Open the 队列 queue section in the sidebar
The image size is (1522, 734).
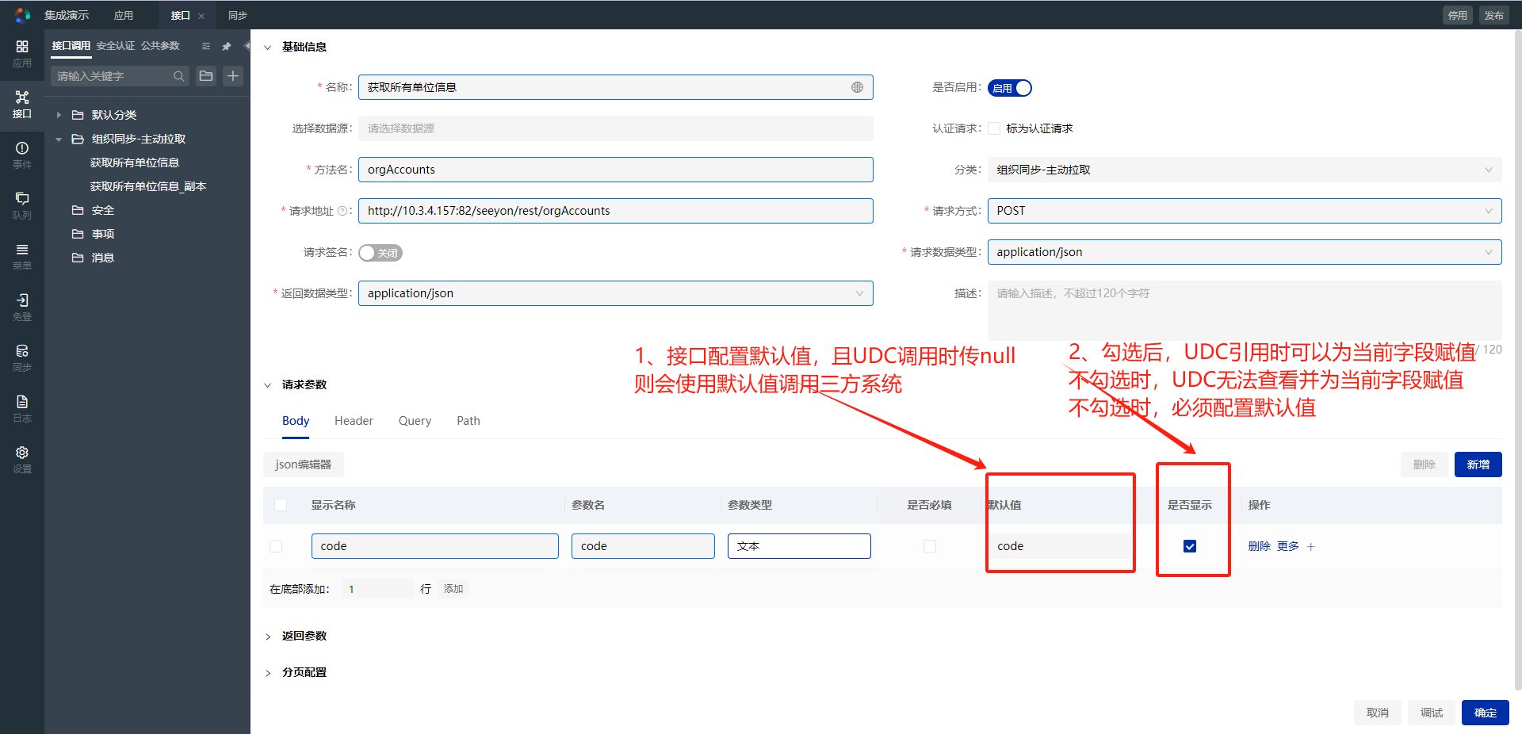(22, 205)
